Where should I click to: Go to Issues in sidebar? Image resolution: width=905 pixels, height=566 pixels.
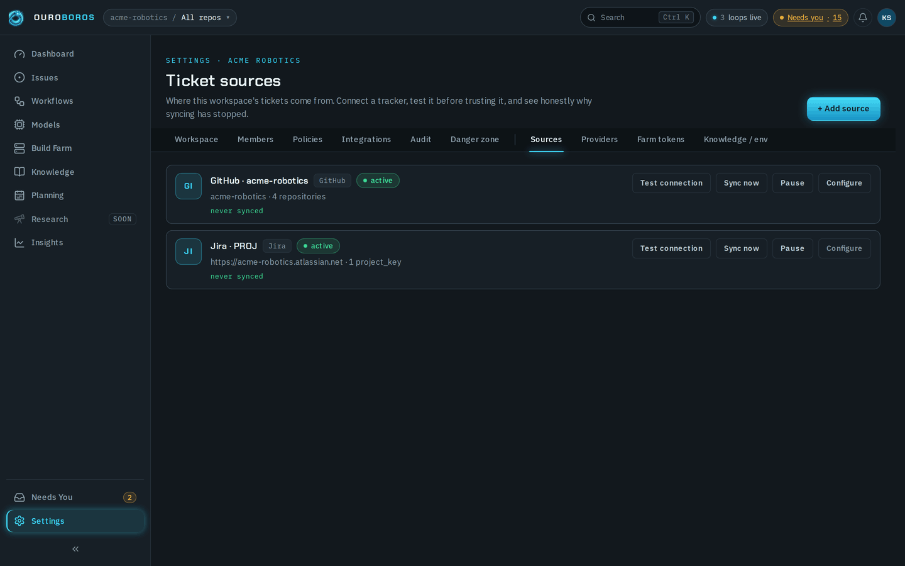(75, 77)
